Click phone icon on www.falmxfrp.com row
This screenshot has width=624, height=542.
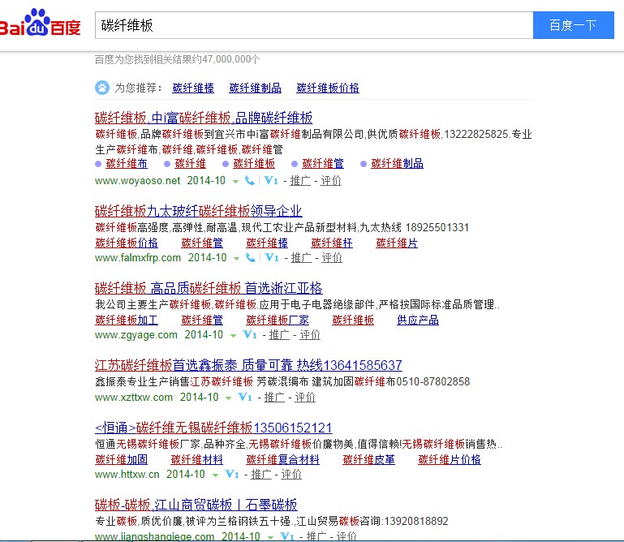click(250, 257)
